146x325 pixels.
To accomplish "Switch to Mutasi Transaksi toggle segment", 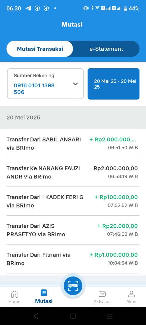I will point(40,49).
